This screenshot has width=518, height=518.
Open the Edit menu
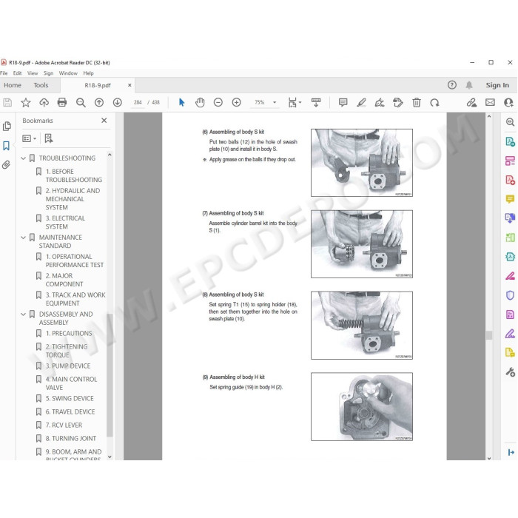(17, 73)
